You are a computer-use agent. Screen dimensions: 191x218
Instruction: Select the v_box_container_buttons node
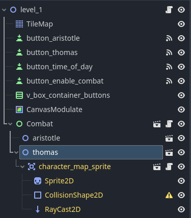point(68,95)
